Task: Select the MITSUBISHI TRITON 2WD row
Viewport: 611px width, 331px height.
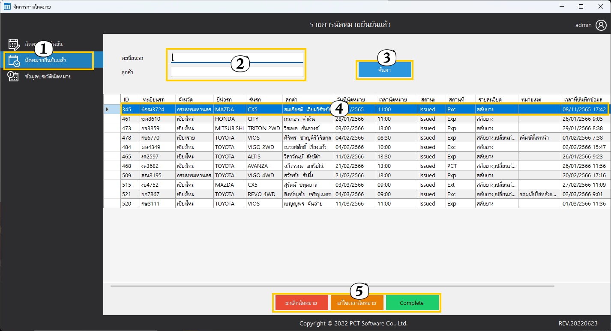Action: pos(231,128)
